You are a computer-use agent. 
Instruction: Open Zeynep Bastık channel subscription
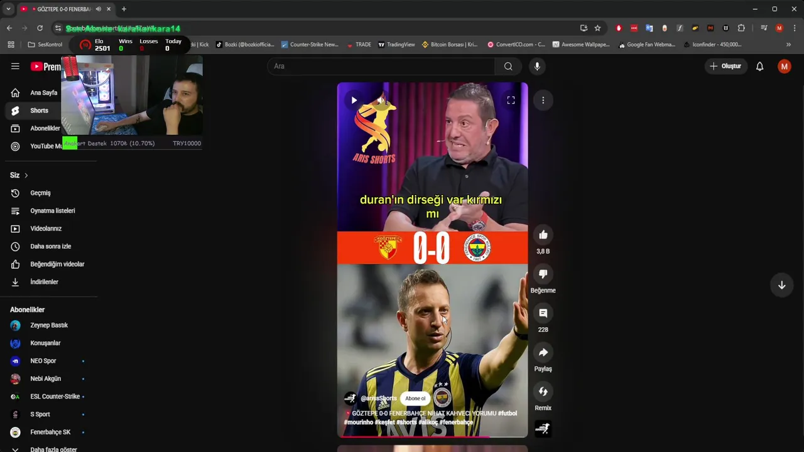48,325
